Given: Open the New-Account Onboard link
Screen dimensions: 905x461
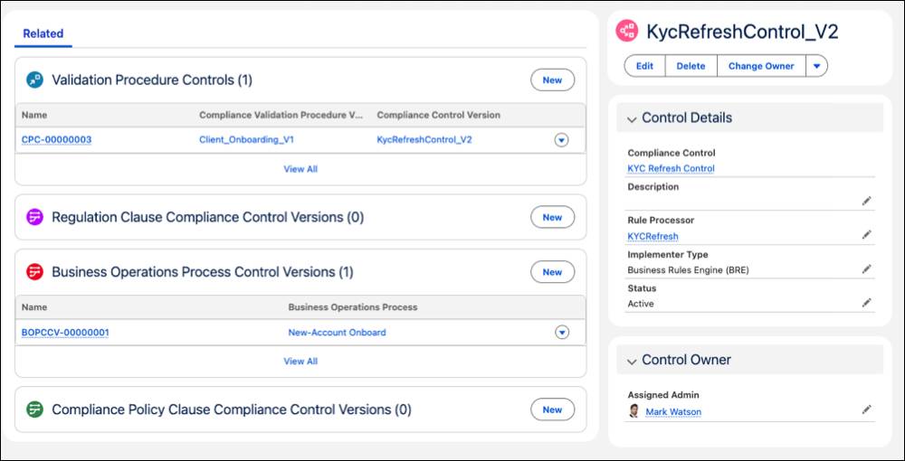Looking at the screenshot, I should 337,333.
